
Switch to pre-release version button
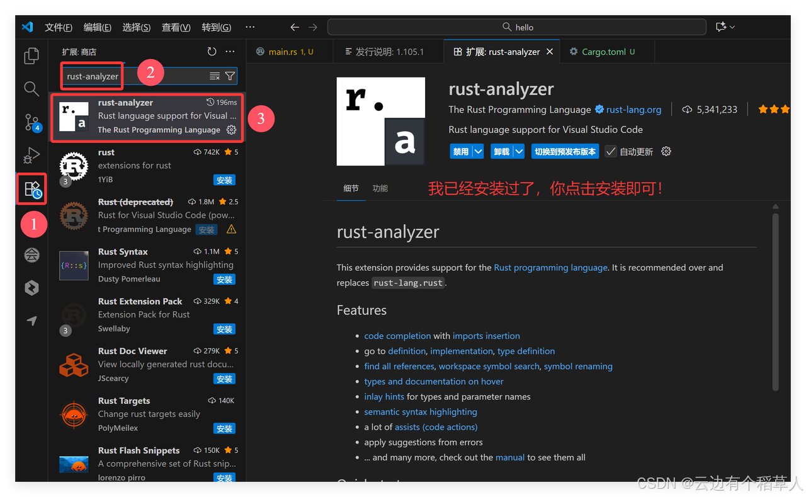click(x=565, y=151)
